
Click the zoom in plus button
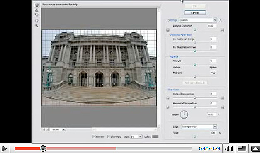[47, 129]
